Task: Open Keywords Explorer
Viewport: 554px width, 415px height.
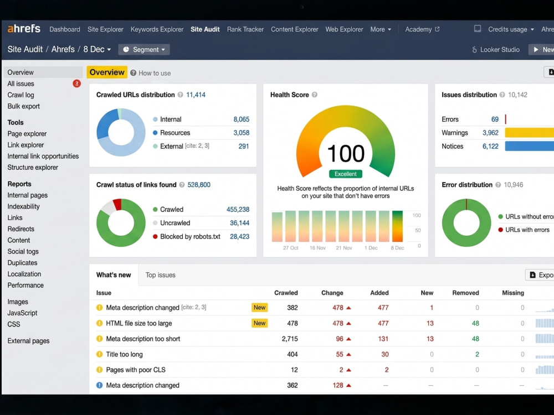Action: [157, 29]
